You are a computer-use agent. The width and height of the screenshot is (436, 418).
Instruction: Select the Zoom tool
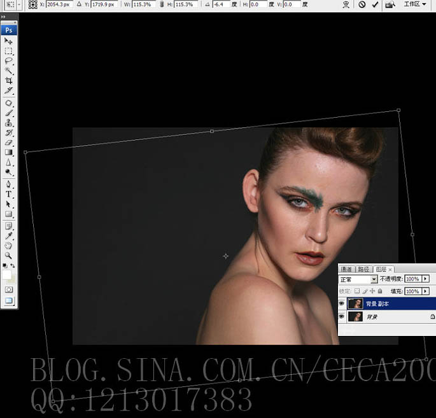[8, 256]
